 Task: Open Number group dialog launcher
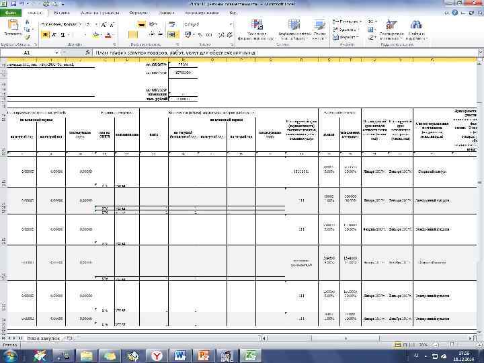pyautogui.click(x=233, y=44)
